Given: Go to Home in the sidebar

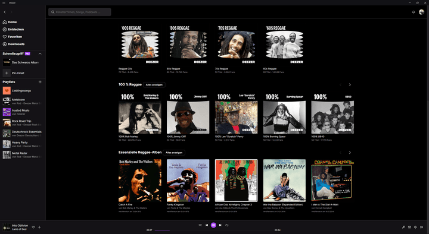Looking at the screenshot, I should click(10, 22).
